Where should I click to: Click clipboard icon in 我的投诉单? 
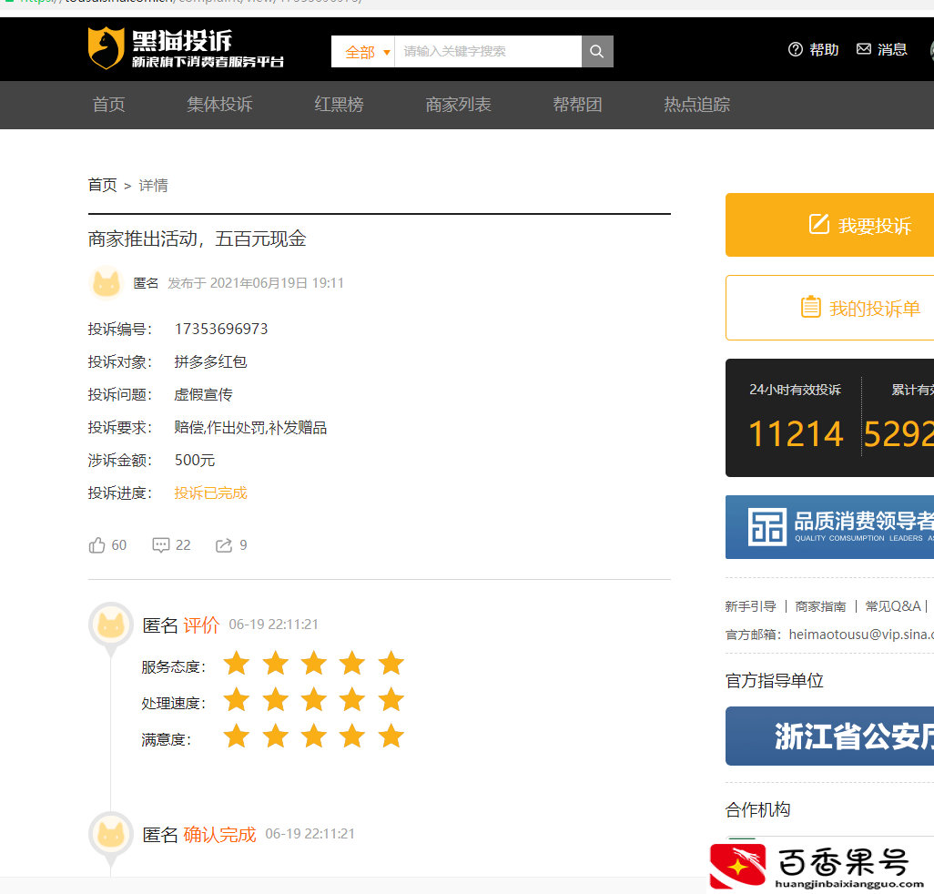click(x=811, y=307)
